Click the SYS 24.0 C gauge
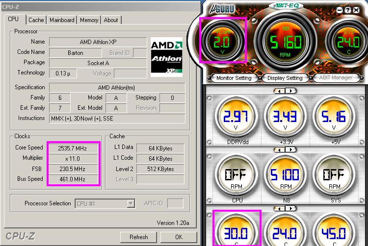Viewport: 368px width, 246px height. coord(348,42)
